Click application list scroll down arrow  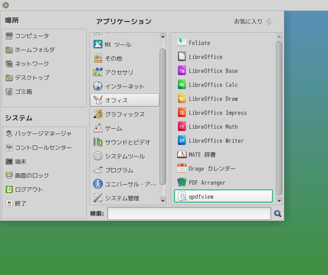(279, 201)
